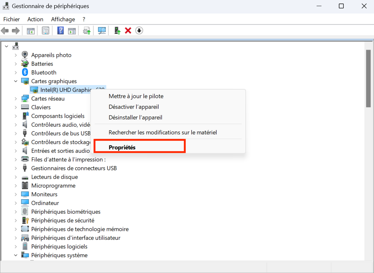Expand the Batteries category
Screen dimensions: 374x273
click(x=15, y=64)
